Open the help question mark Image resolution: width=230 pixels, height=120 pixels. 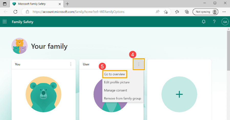214,22
